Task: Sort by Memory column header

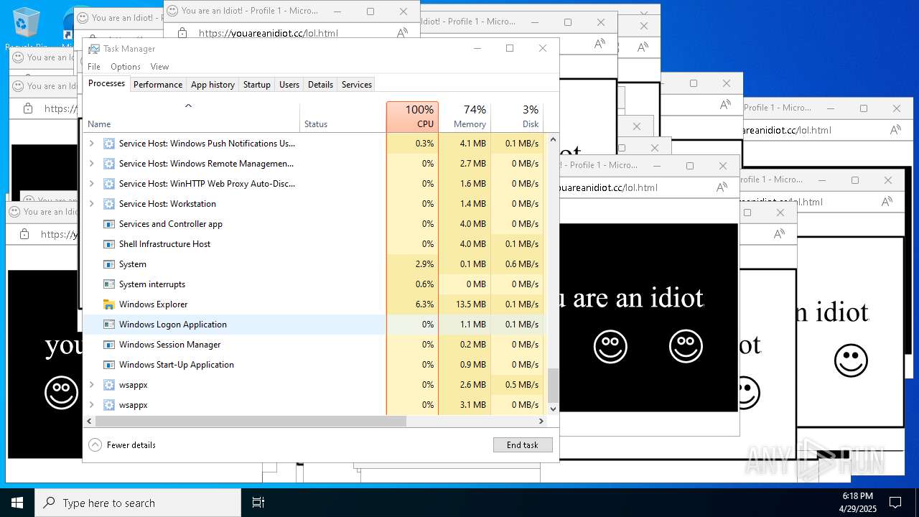Action: [x=465, y=117]
